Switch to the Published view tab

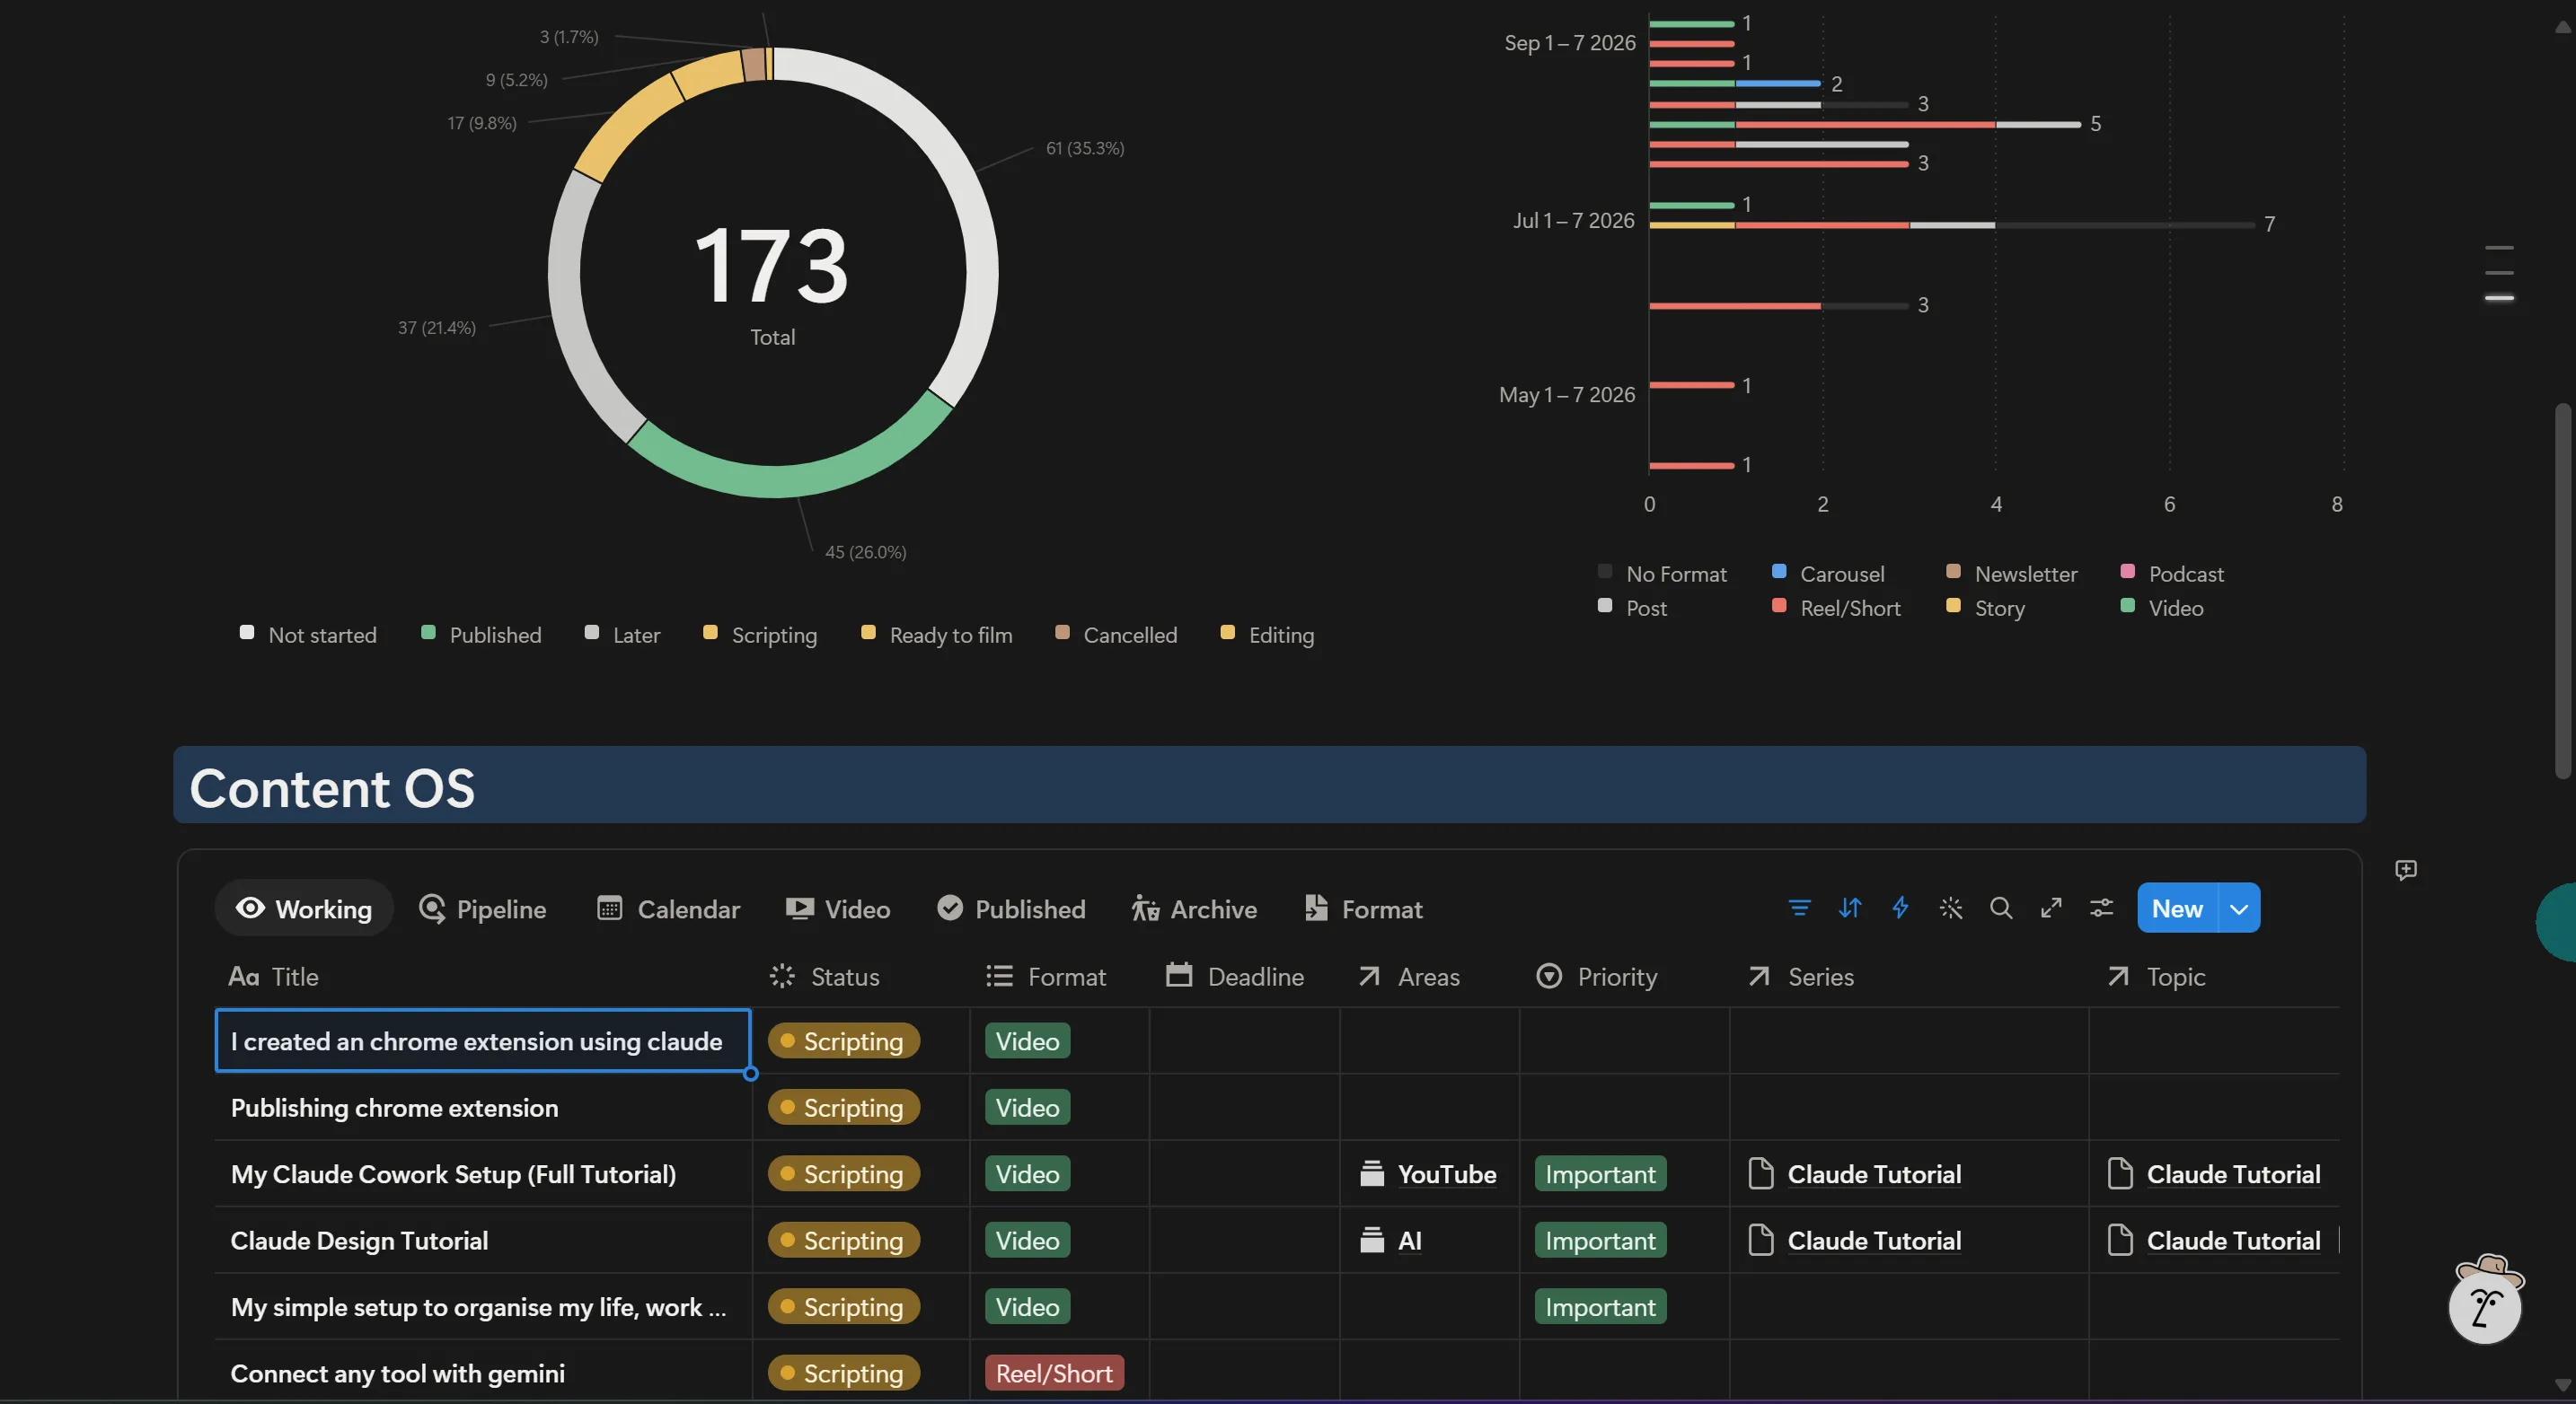click(x=1011, y=908)
